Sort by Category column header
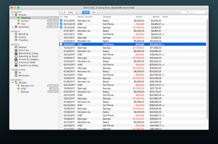The image size is (218, 144). pyautogui.click(x=115, y=17)
